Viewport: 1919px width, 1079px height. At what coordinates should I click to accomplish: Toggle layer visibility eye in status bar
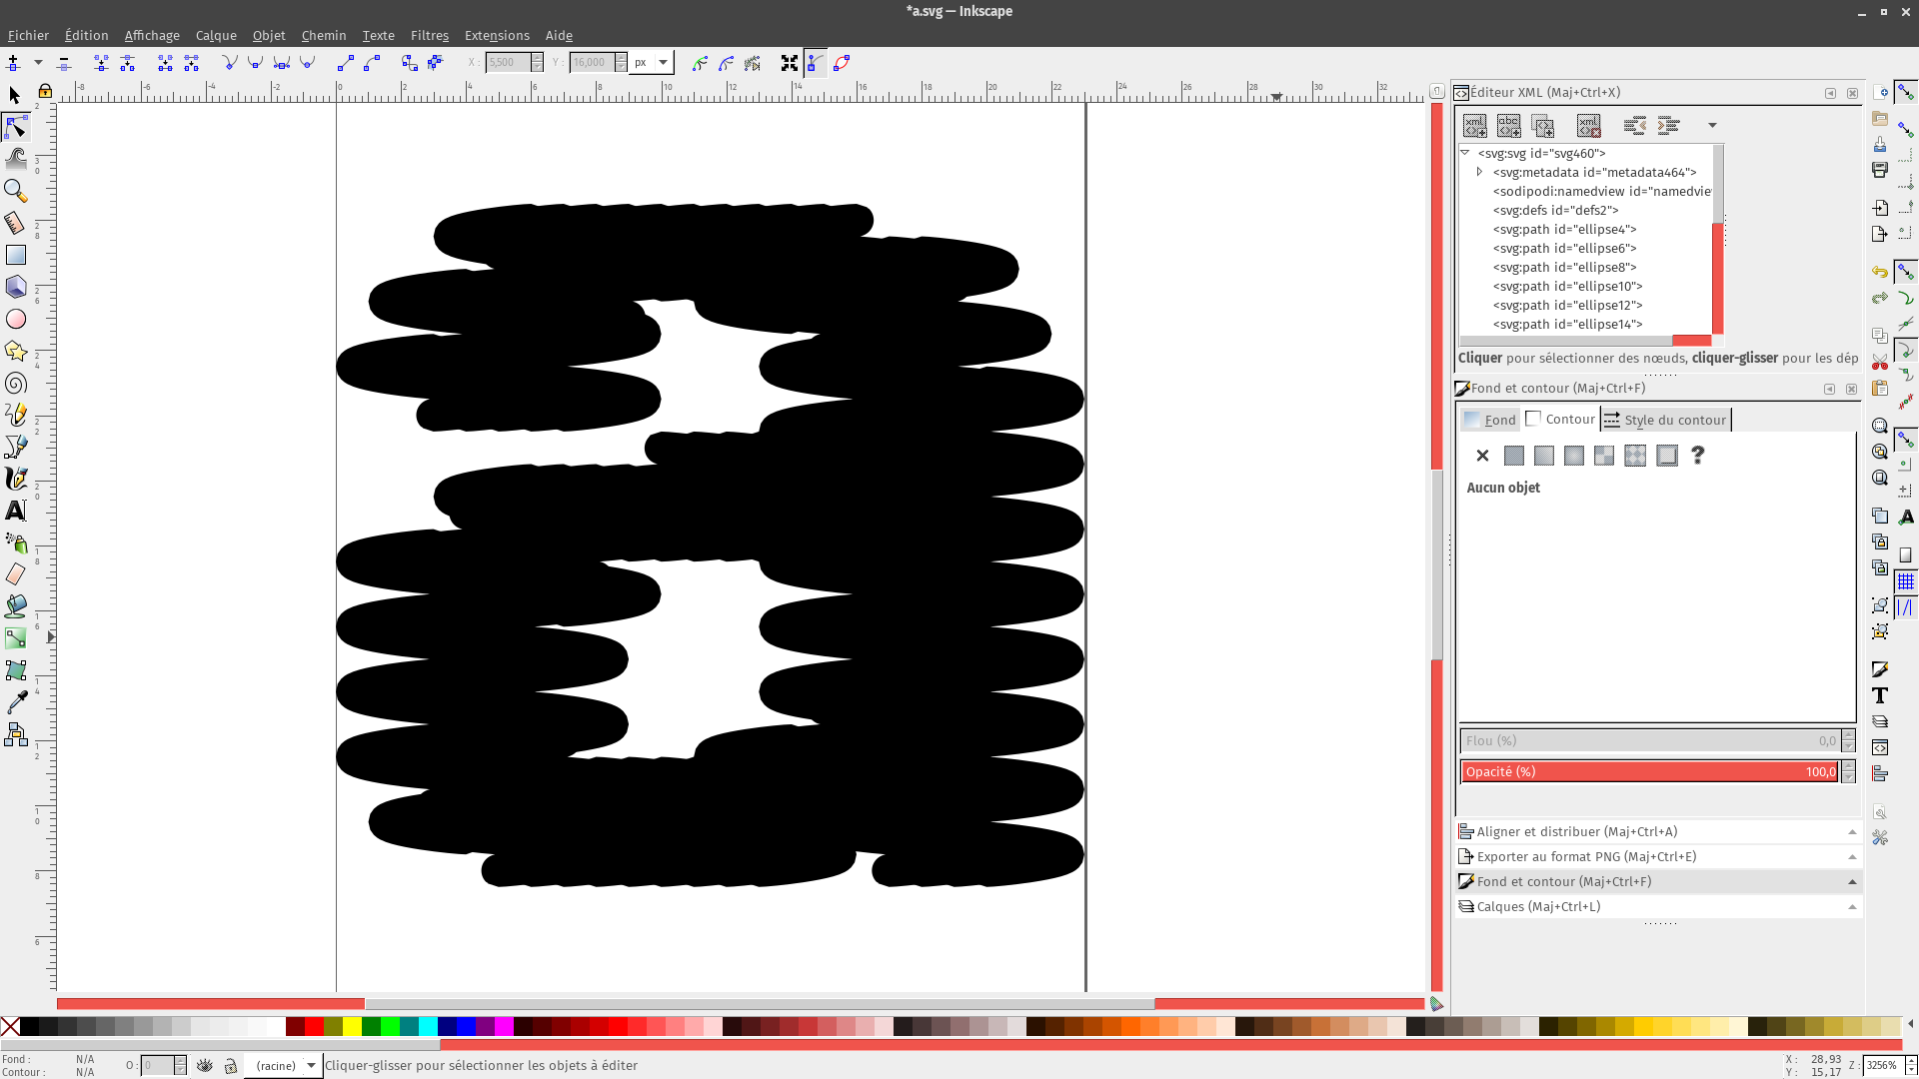tap(205, 1066)
